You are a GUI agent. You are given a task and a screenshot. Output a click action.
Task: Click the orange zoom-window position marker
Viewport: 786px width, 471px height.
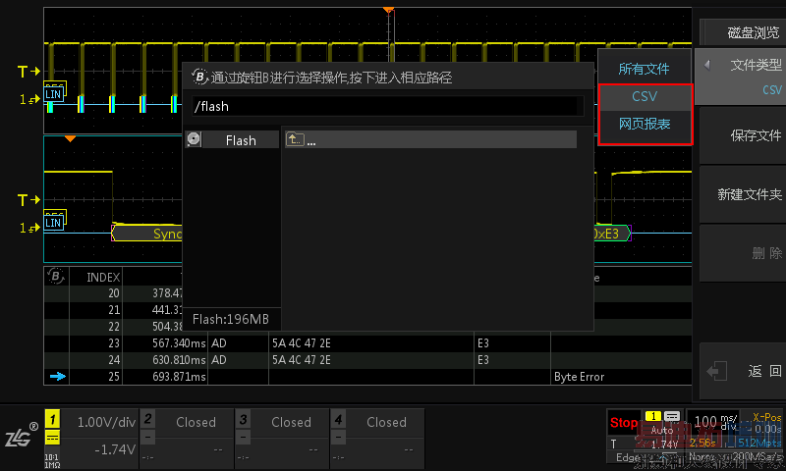click(70, 138)
